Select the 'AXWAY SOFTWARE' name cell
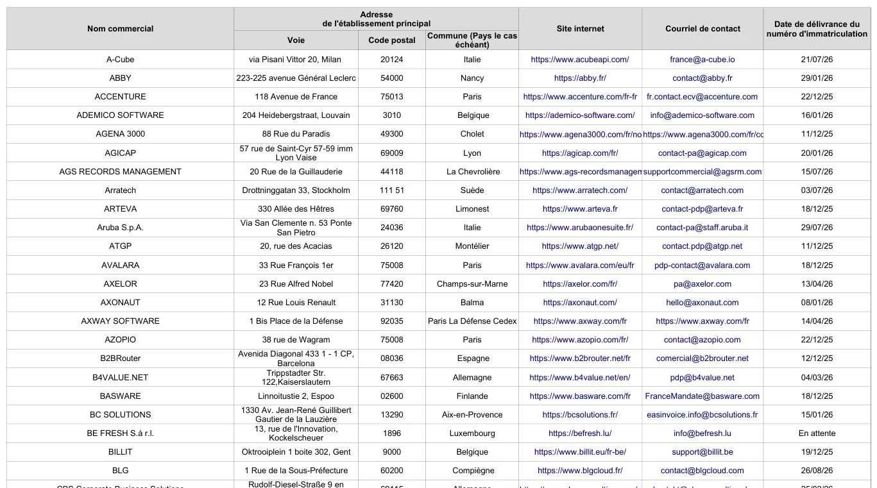Image resolution: width=877 pixels, height=488 pixels. tap(121, 321)
